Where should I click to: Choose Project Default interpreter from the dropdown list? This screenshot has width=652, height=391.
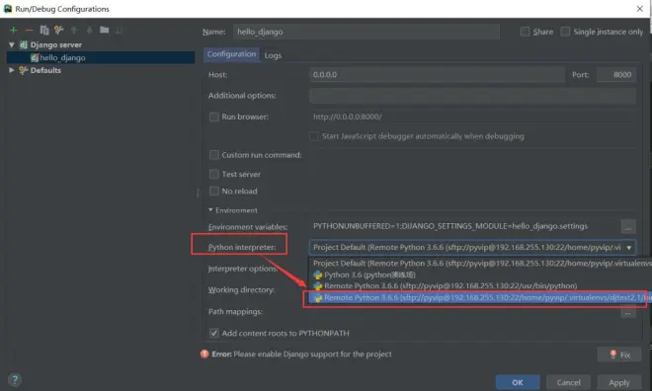480,263
